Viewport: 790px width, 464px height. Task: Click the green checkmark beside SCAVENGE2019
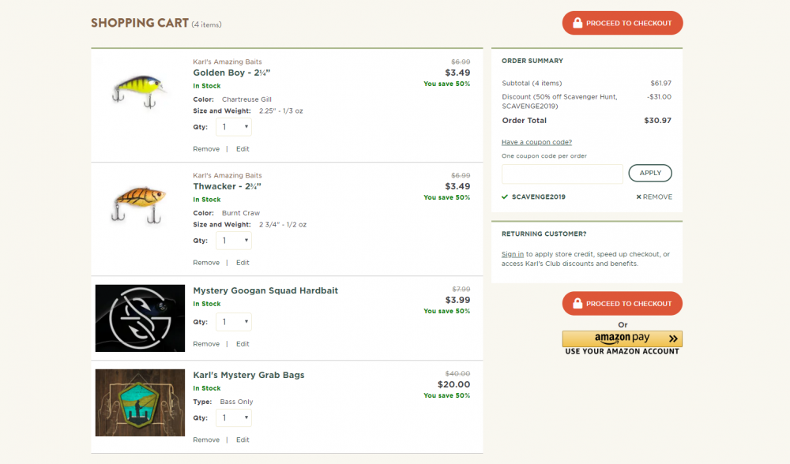click(x=505, y=196)
